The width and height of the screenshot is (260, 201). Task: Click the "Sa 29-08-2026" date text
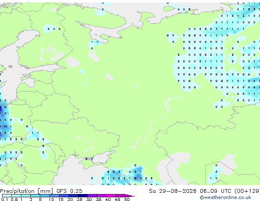tap(173, 191)
